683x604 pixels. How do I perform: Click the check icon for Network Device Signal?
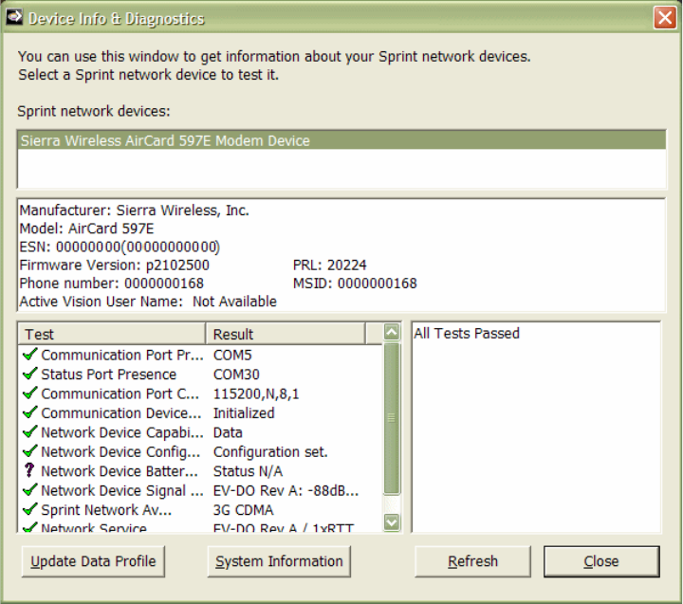point(29,490)
